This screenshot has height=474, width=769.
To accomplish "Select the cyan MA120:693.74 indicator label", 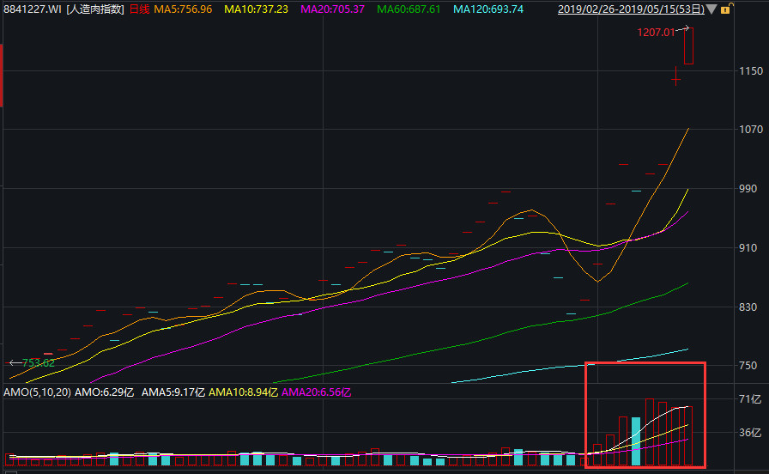I will (487, 9).
